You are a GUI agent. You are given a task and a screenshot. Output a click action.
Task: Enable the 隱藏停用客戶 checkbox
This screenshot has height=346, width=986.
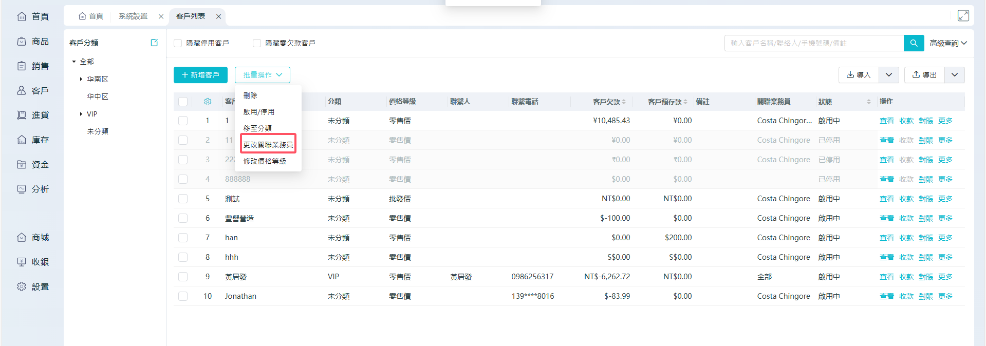pos(178,43)
